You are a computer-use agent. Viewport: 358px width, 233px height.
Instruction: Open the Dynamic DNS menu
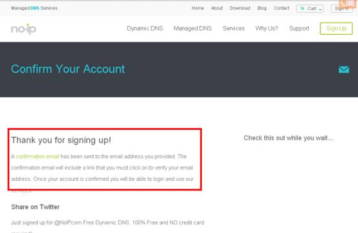tap(145, 28)
